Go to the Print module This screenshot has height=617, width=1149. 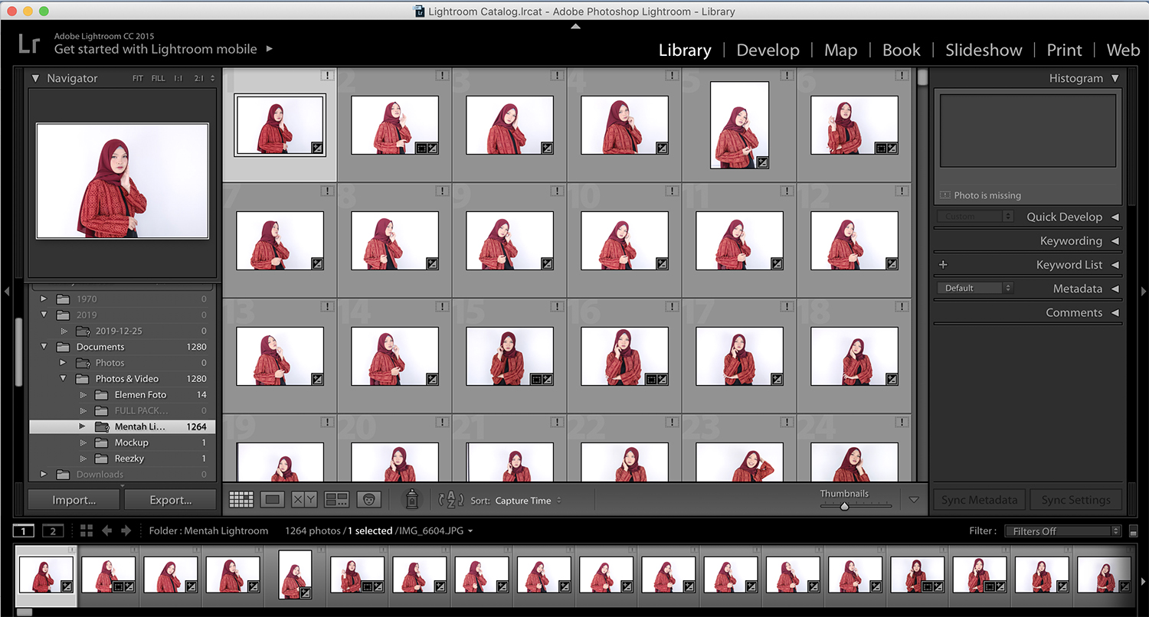[1064, 50]
